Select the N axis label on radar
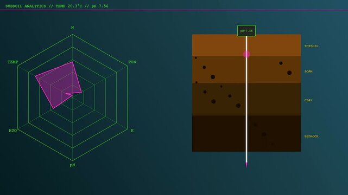The width and height of the screenshot is (348, 195). coord(72,28)
